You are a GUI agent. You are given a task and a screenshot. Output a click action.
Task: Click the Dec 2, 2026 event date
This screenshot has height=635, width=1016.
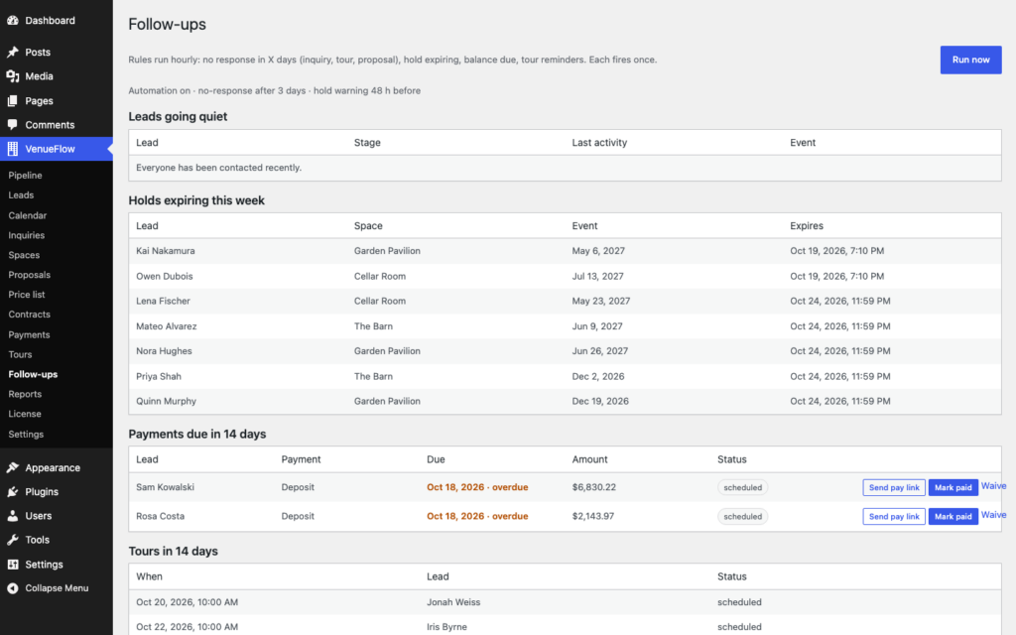[598, 376]
